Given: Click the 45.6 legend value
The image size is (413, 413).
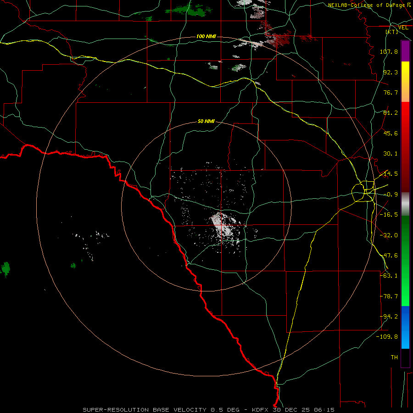Looking at the screenshot, I should coord(391,133).
